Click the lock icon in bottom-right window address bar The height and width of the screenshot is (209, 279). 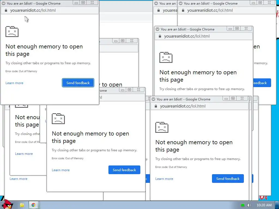coord(156,106)
